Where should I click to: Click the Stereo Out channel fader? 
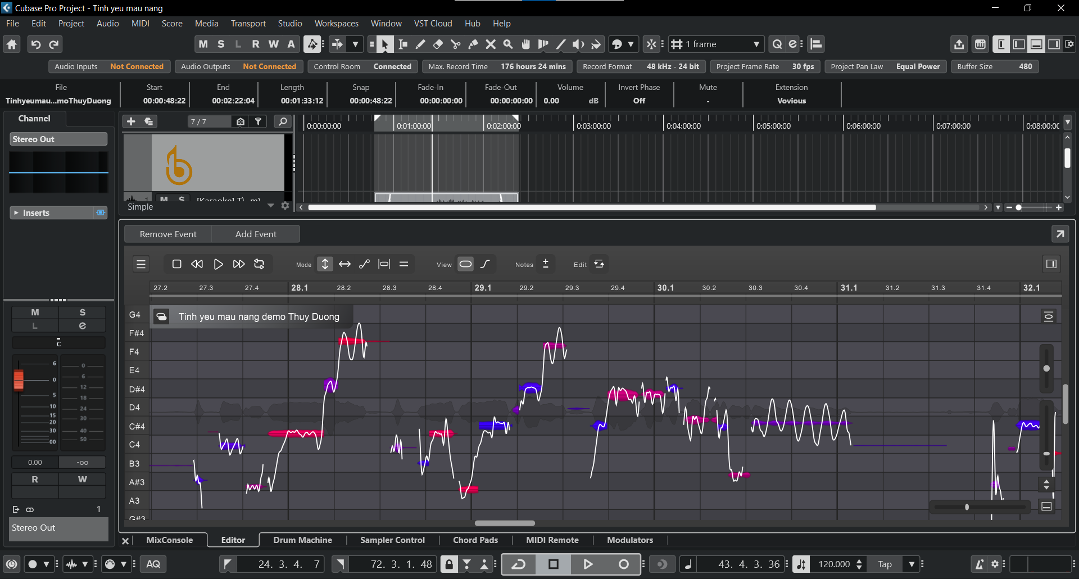click(x=19, y=381)
